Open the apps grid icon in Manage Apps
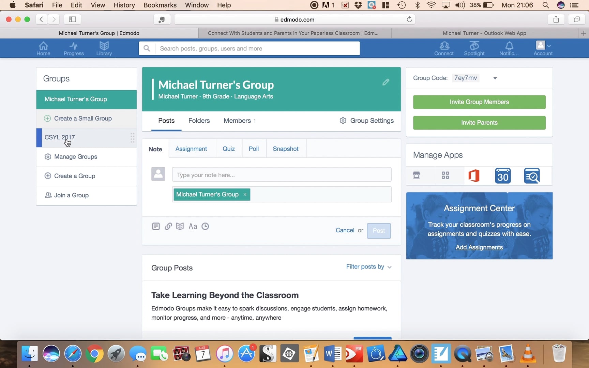Image resolution: width=589 pixels, height=368 pixels. click(445, 175)
